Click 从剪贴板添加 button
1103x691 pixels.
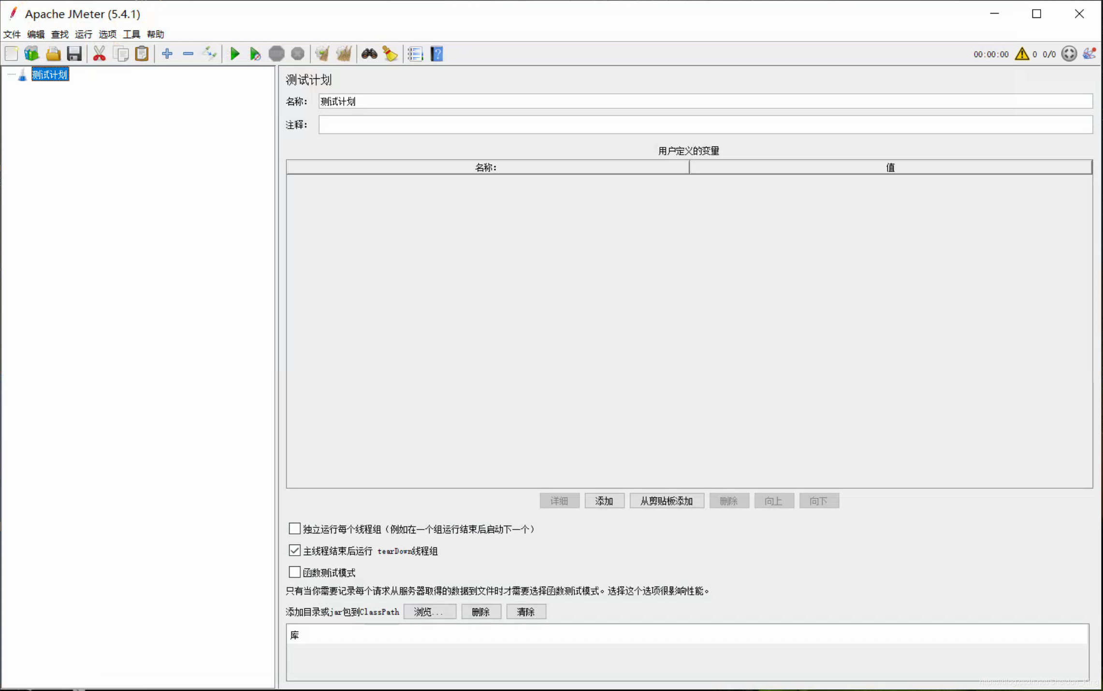click(x=667, y=501)
